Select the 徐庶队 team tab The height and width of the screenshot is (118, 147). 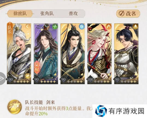click(20, 14)
